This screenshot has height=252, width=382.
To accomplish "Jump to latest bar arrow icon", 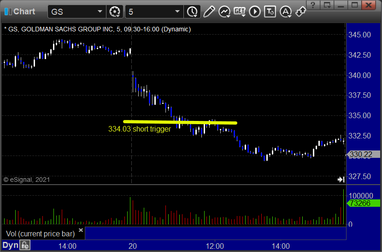I will tap(341, 180).
